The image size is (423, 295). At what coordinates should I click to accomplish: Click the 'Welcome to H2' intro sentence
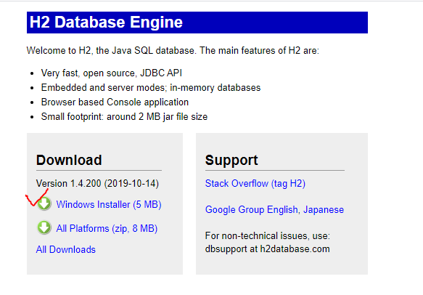[x=173, y=51]
